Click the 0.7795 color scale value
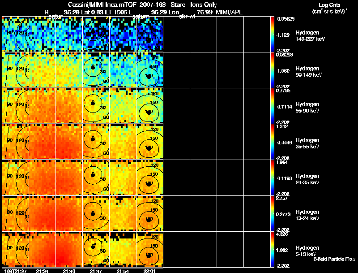 click(x=283, y=91)
